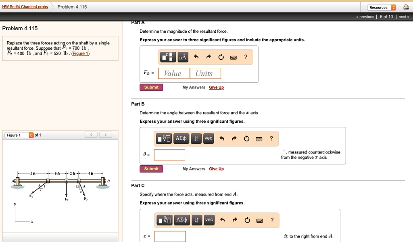Click the print icon next to Resources
Viewport: 413px width, 242px height.
click(x=406, y=7)
